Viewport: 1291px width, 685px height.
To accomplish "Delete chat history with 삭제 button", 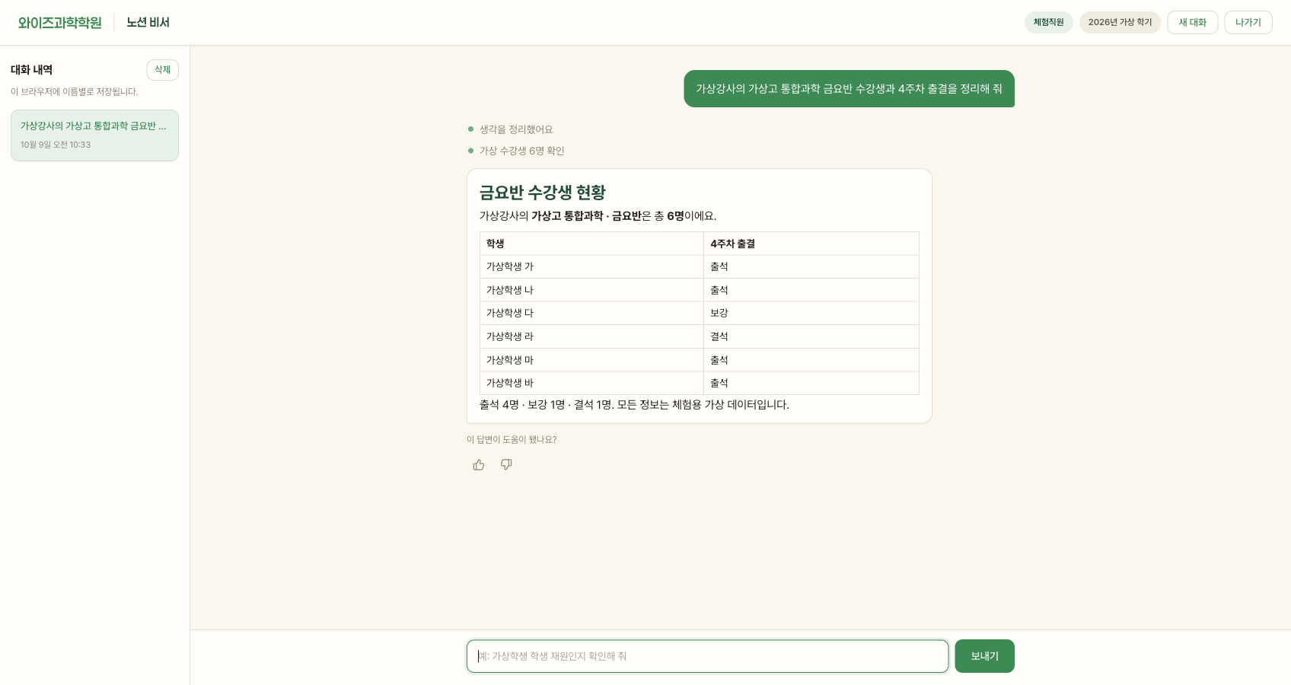I will (x=163, y=70).
